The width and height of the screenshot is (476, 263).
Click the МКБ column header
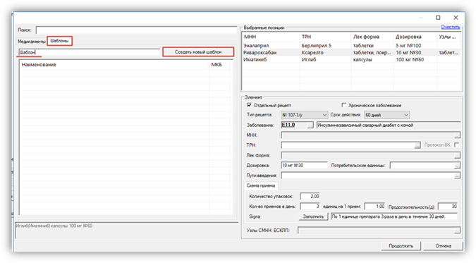pyautogui.click(x=219, y=65)
